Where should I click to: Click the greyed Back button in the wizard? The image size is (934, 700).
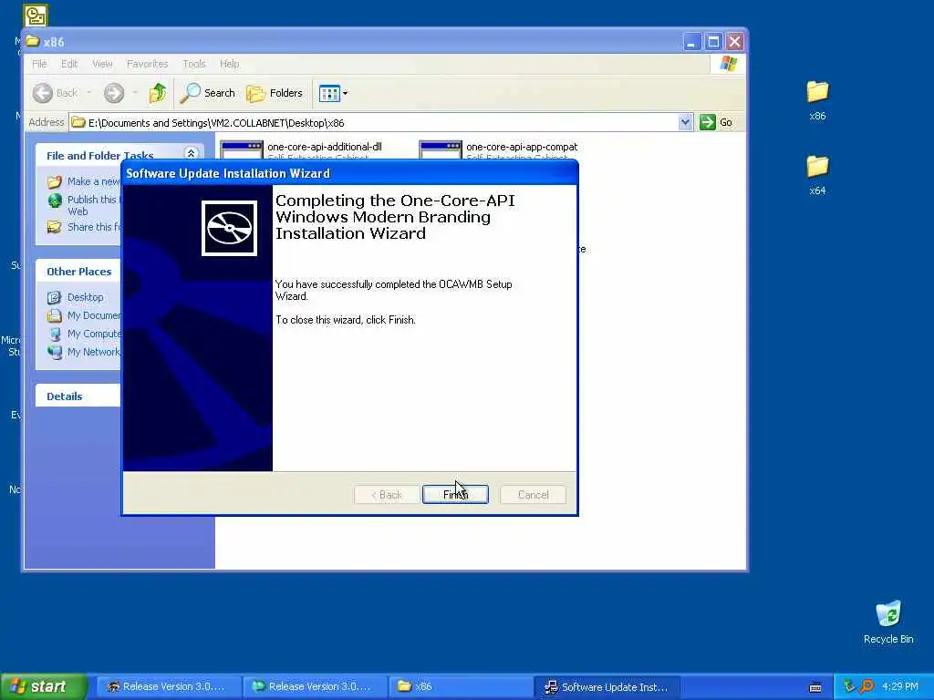387,494
